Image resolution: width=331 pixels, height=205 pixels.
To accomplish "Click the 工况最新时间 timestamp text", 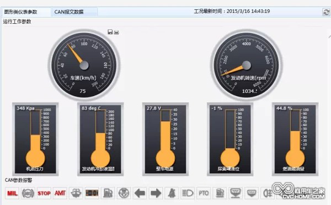I will coord(232,11).
